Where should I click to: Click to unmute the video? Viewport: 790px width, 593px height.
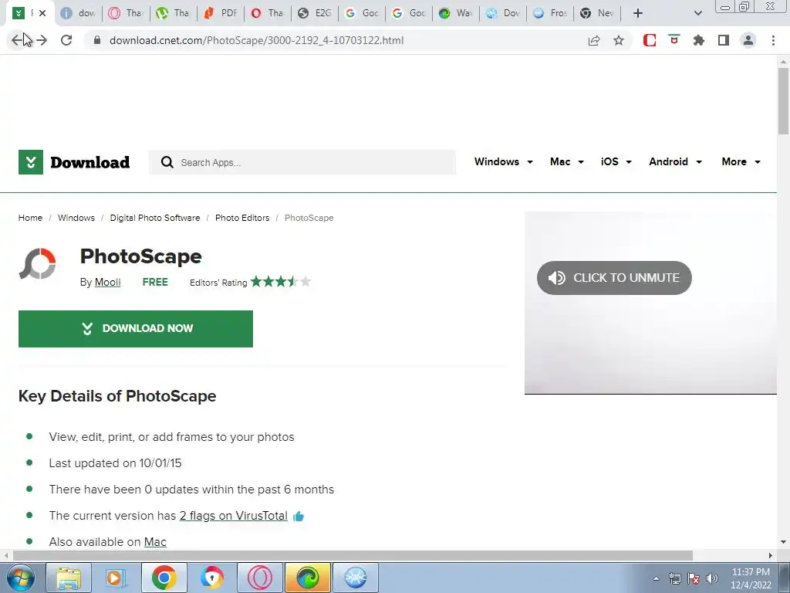pos(614,278)
